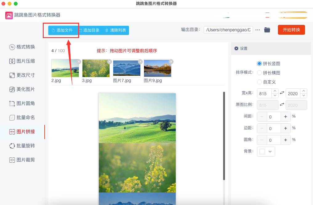313x205 pixels.
Task: Click the 圆角 value field
Action: tap(274, 140)
